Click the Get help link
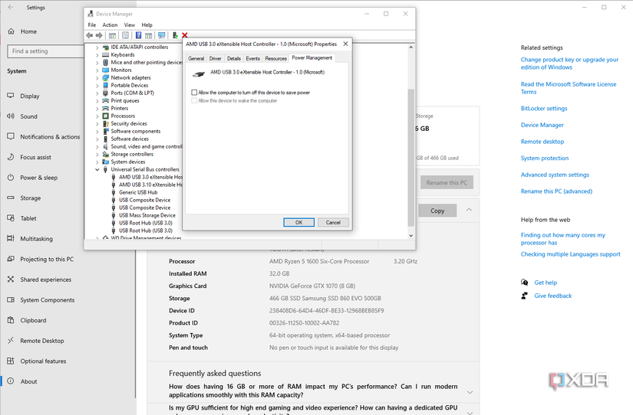Image resolution: width=633 pixels, height=415 pixels. coord(546,283)
